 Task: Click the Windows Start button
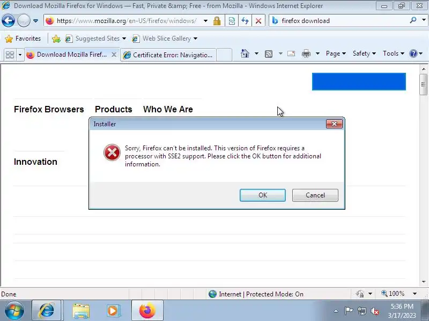coord(14,311)
